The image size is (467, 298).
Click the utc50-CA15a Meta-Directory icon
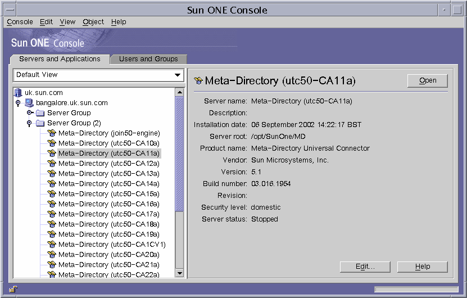[x=52, y=193]
